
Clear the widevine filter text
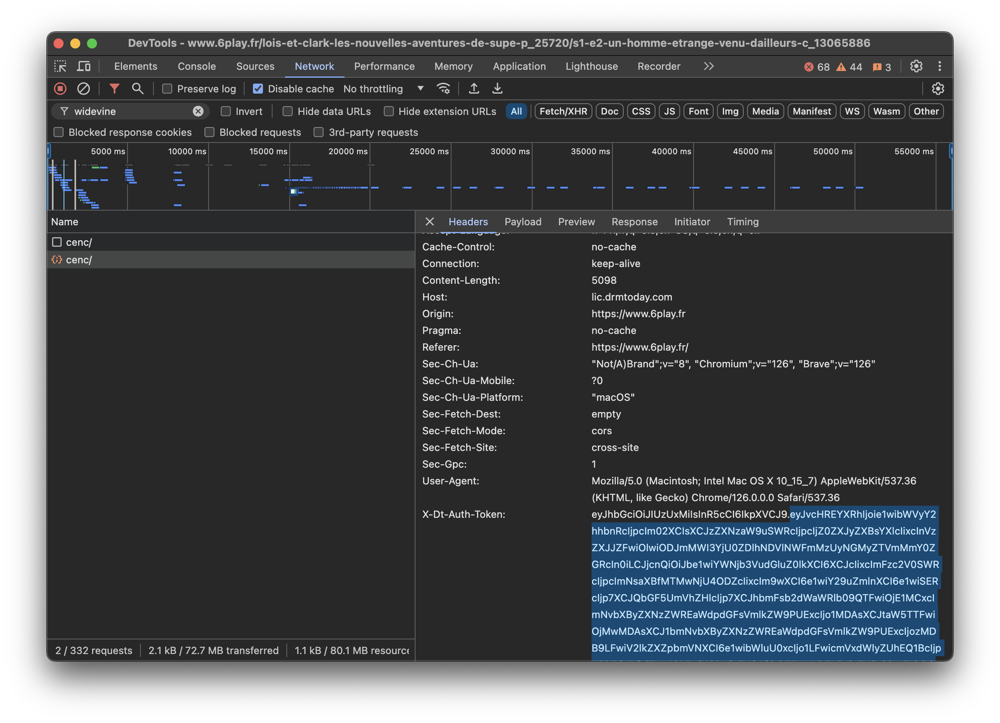coord(199,111)
